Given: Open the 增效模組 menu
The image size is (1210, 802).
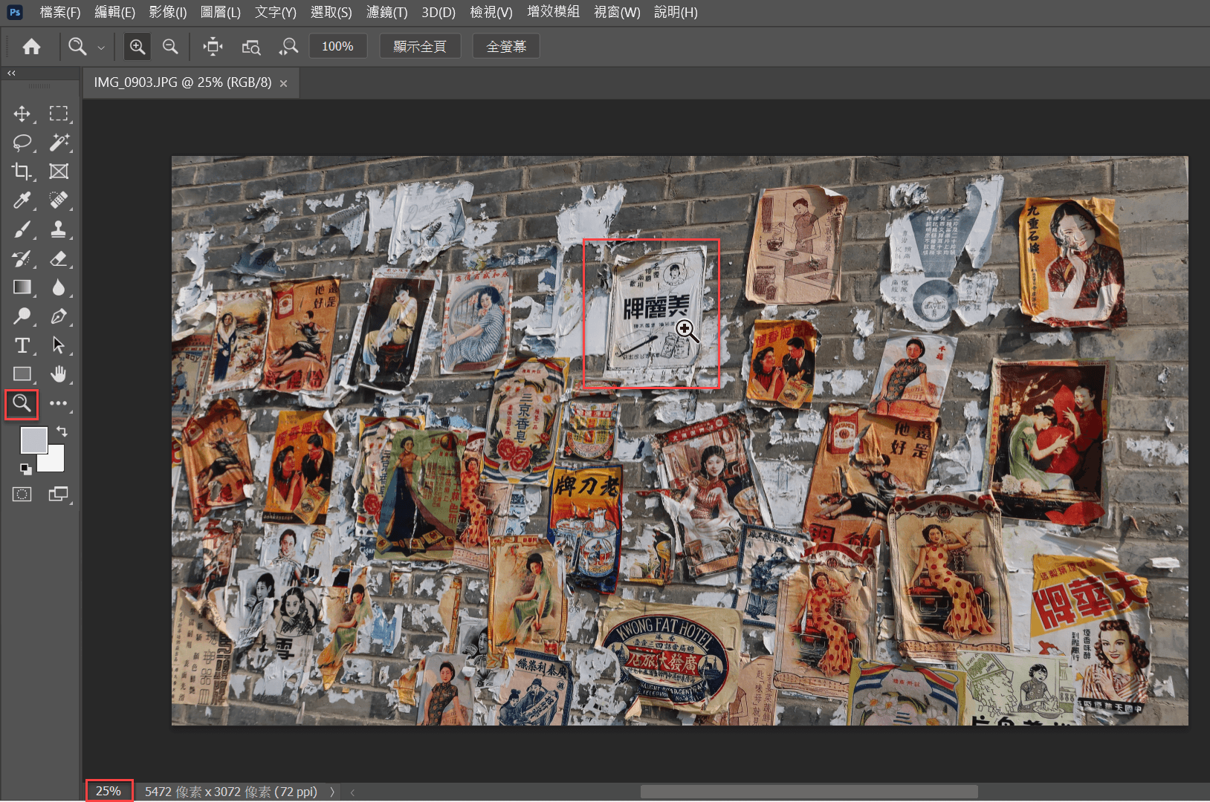Looking at the screenshot, I should coord(553,12).
